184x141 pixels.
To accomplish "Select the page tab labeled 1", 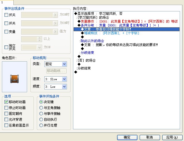I will 7,2.
